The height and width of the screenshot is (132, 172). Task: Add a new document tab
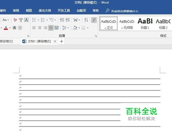click(62, 41)
